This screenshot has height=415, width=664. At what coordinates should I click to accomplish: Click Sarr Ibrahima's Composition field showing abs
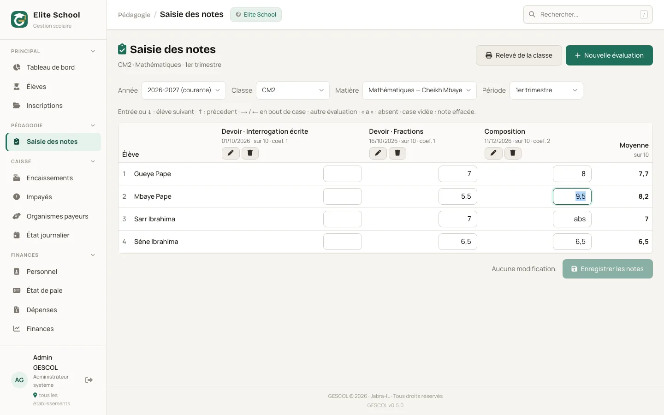pos(572,219)
